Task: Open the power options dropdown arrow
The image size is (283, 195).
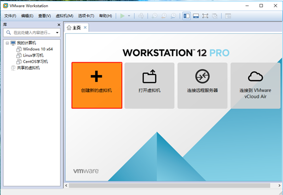Action: [129, 16]
